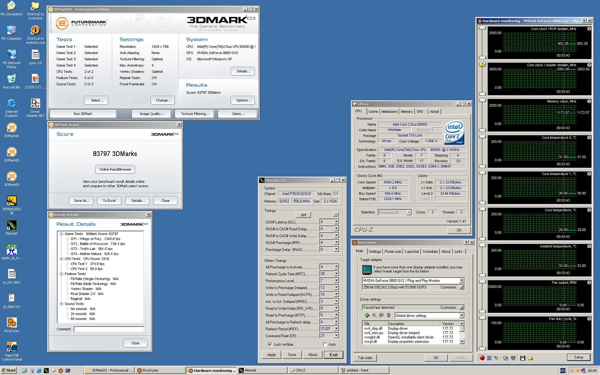This screenshot has height=375, width=600.
Task: Launch Driver Cleaner.NET from the desktop
Action: pos(35,108)
